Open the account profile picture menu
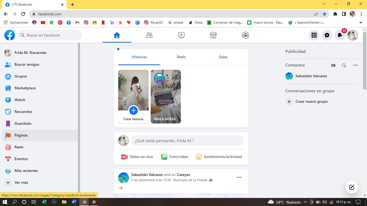The height and width of the screenshot is (206, 367). pyautogui.click(x=353, y=35)
